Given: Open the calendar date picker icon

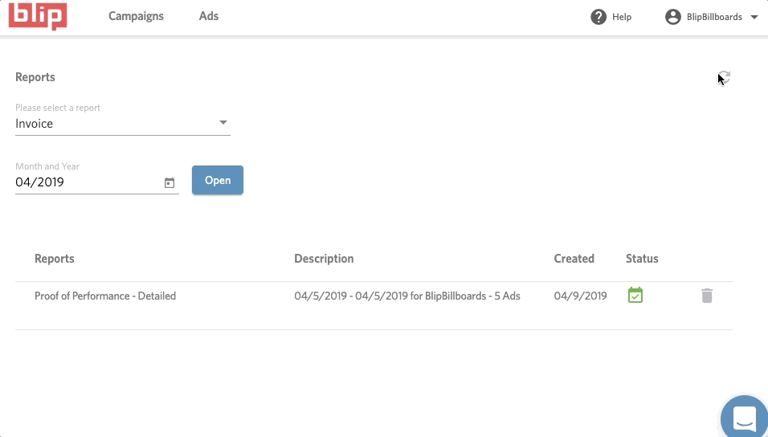Looking at the screenshot, I should click(170, 182).
